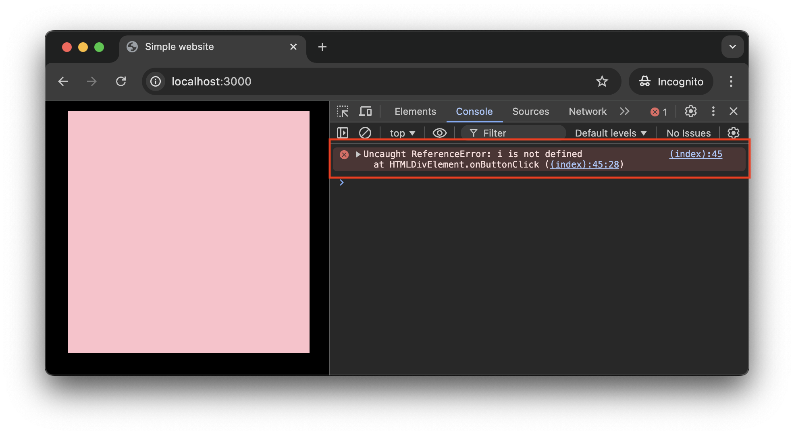Open the (index):45:28 stack link

point(584,164)
